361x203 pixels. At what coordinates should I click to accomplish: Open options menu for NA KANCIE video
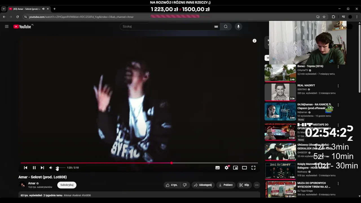pos(338,105)
